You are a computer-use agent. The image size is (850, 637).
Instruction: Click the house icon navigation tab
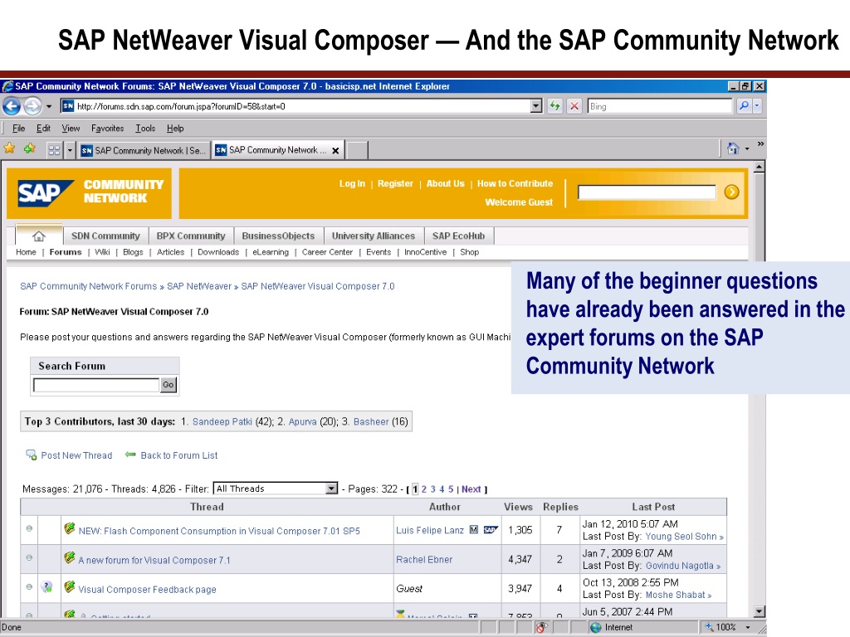pos(39,236)
